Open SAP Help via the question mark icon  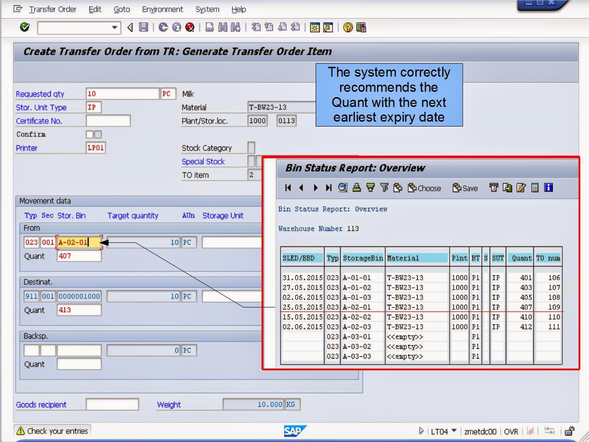pos(347,28)
